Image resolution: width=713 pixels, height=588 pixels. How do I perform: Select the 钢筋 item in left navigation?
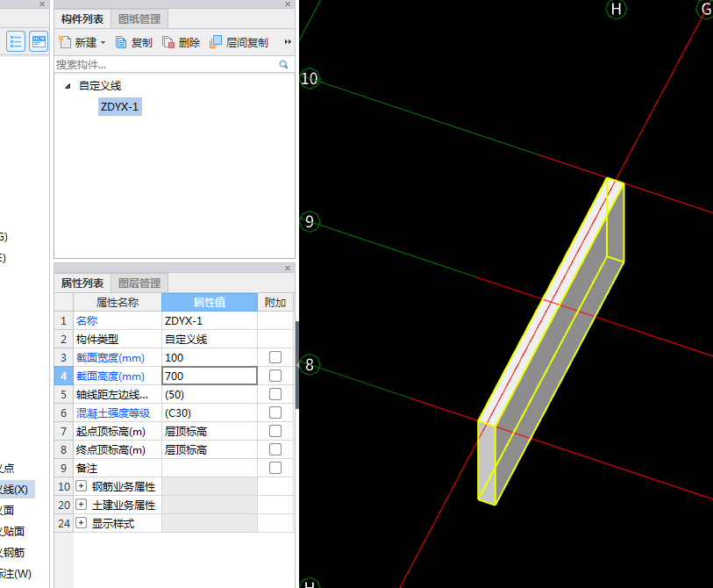12,552
